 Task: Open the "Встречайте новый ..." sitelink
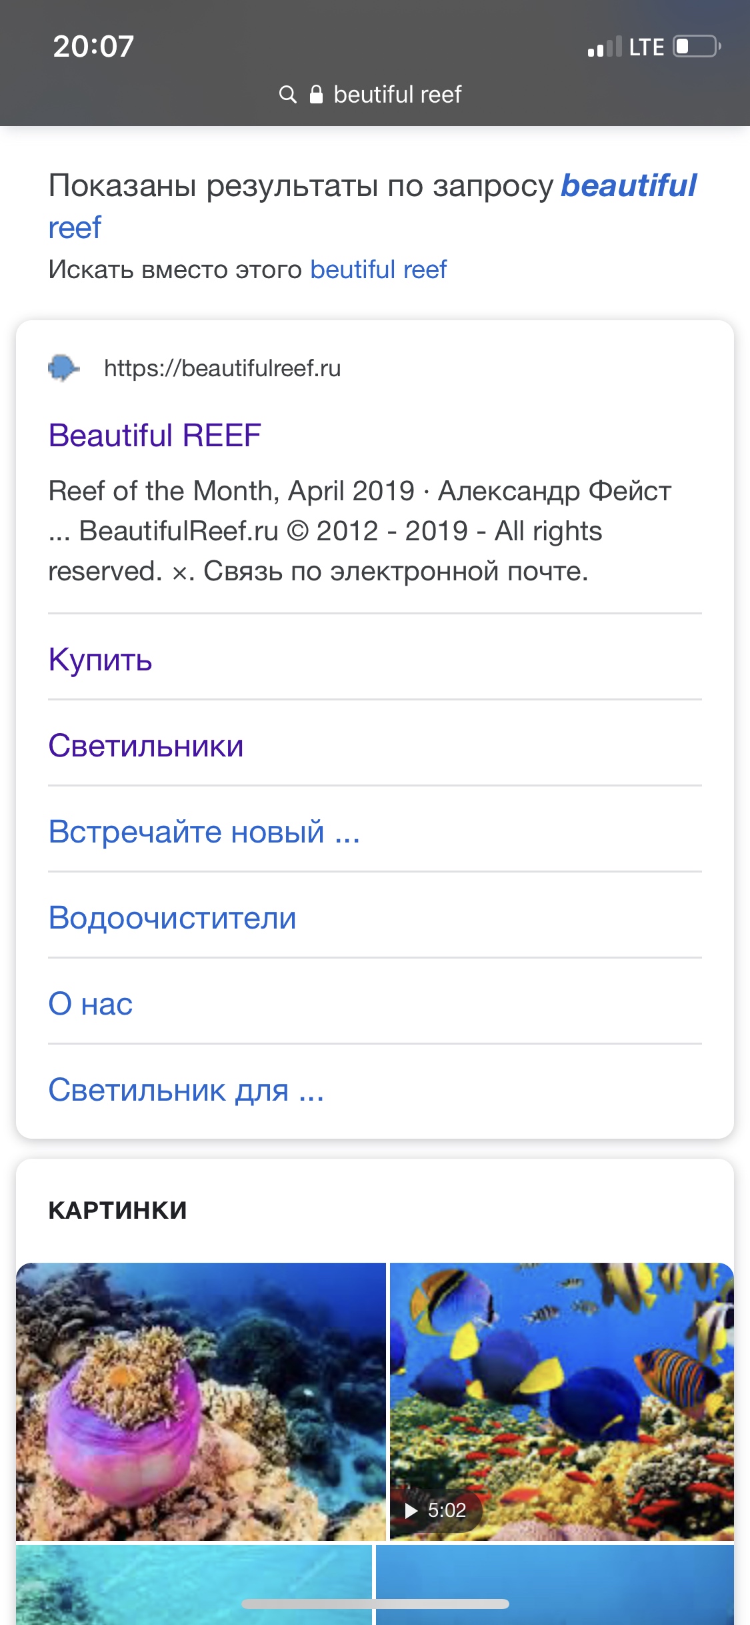click(x=204, y=831)
